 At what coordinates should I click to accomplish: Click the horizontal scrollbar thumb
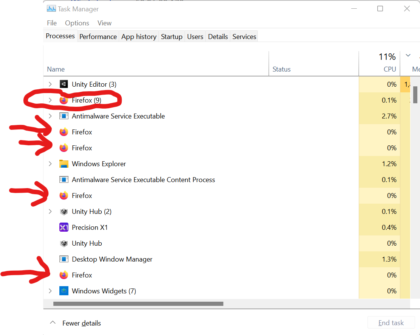pos(138,304)
